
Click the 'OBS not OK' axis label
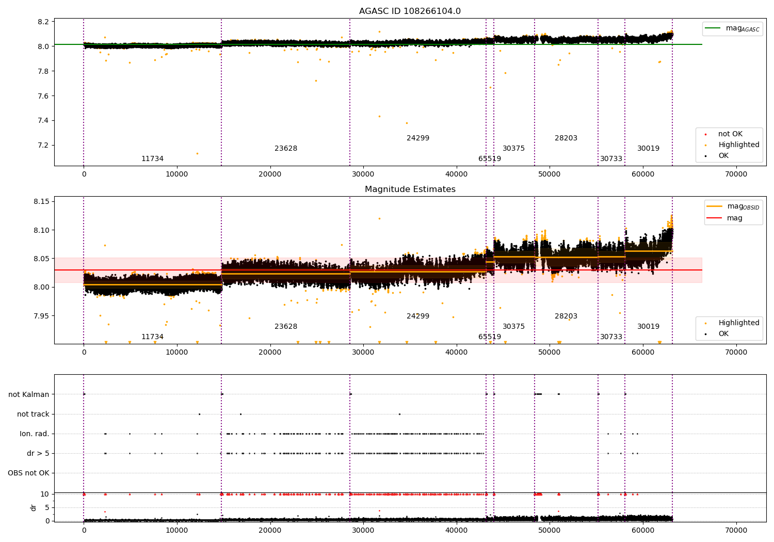(x=28, y=473)
